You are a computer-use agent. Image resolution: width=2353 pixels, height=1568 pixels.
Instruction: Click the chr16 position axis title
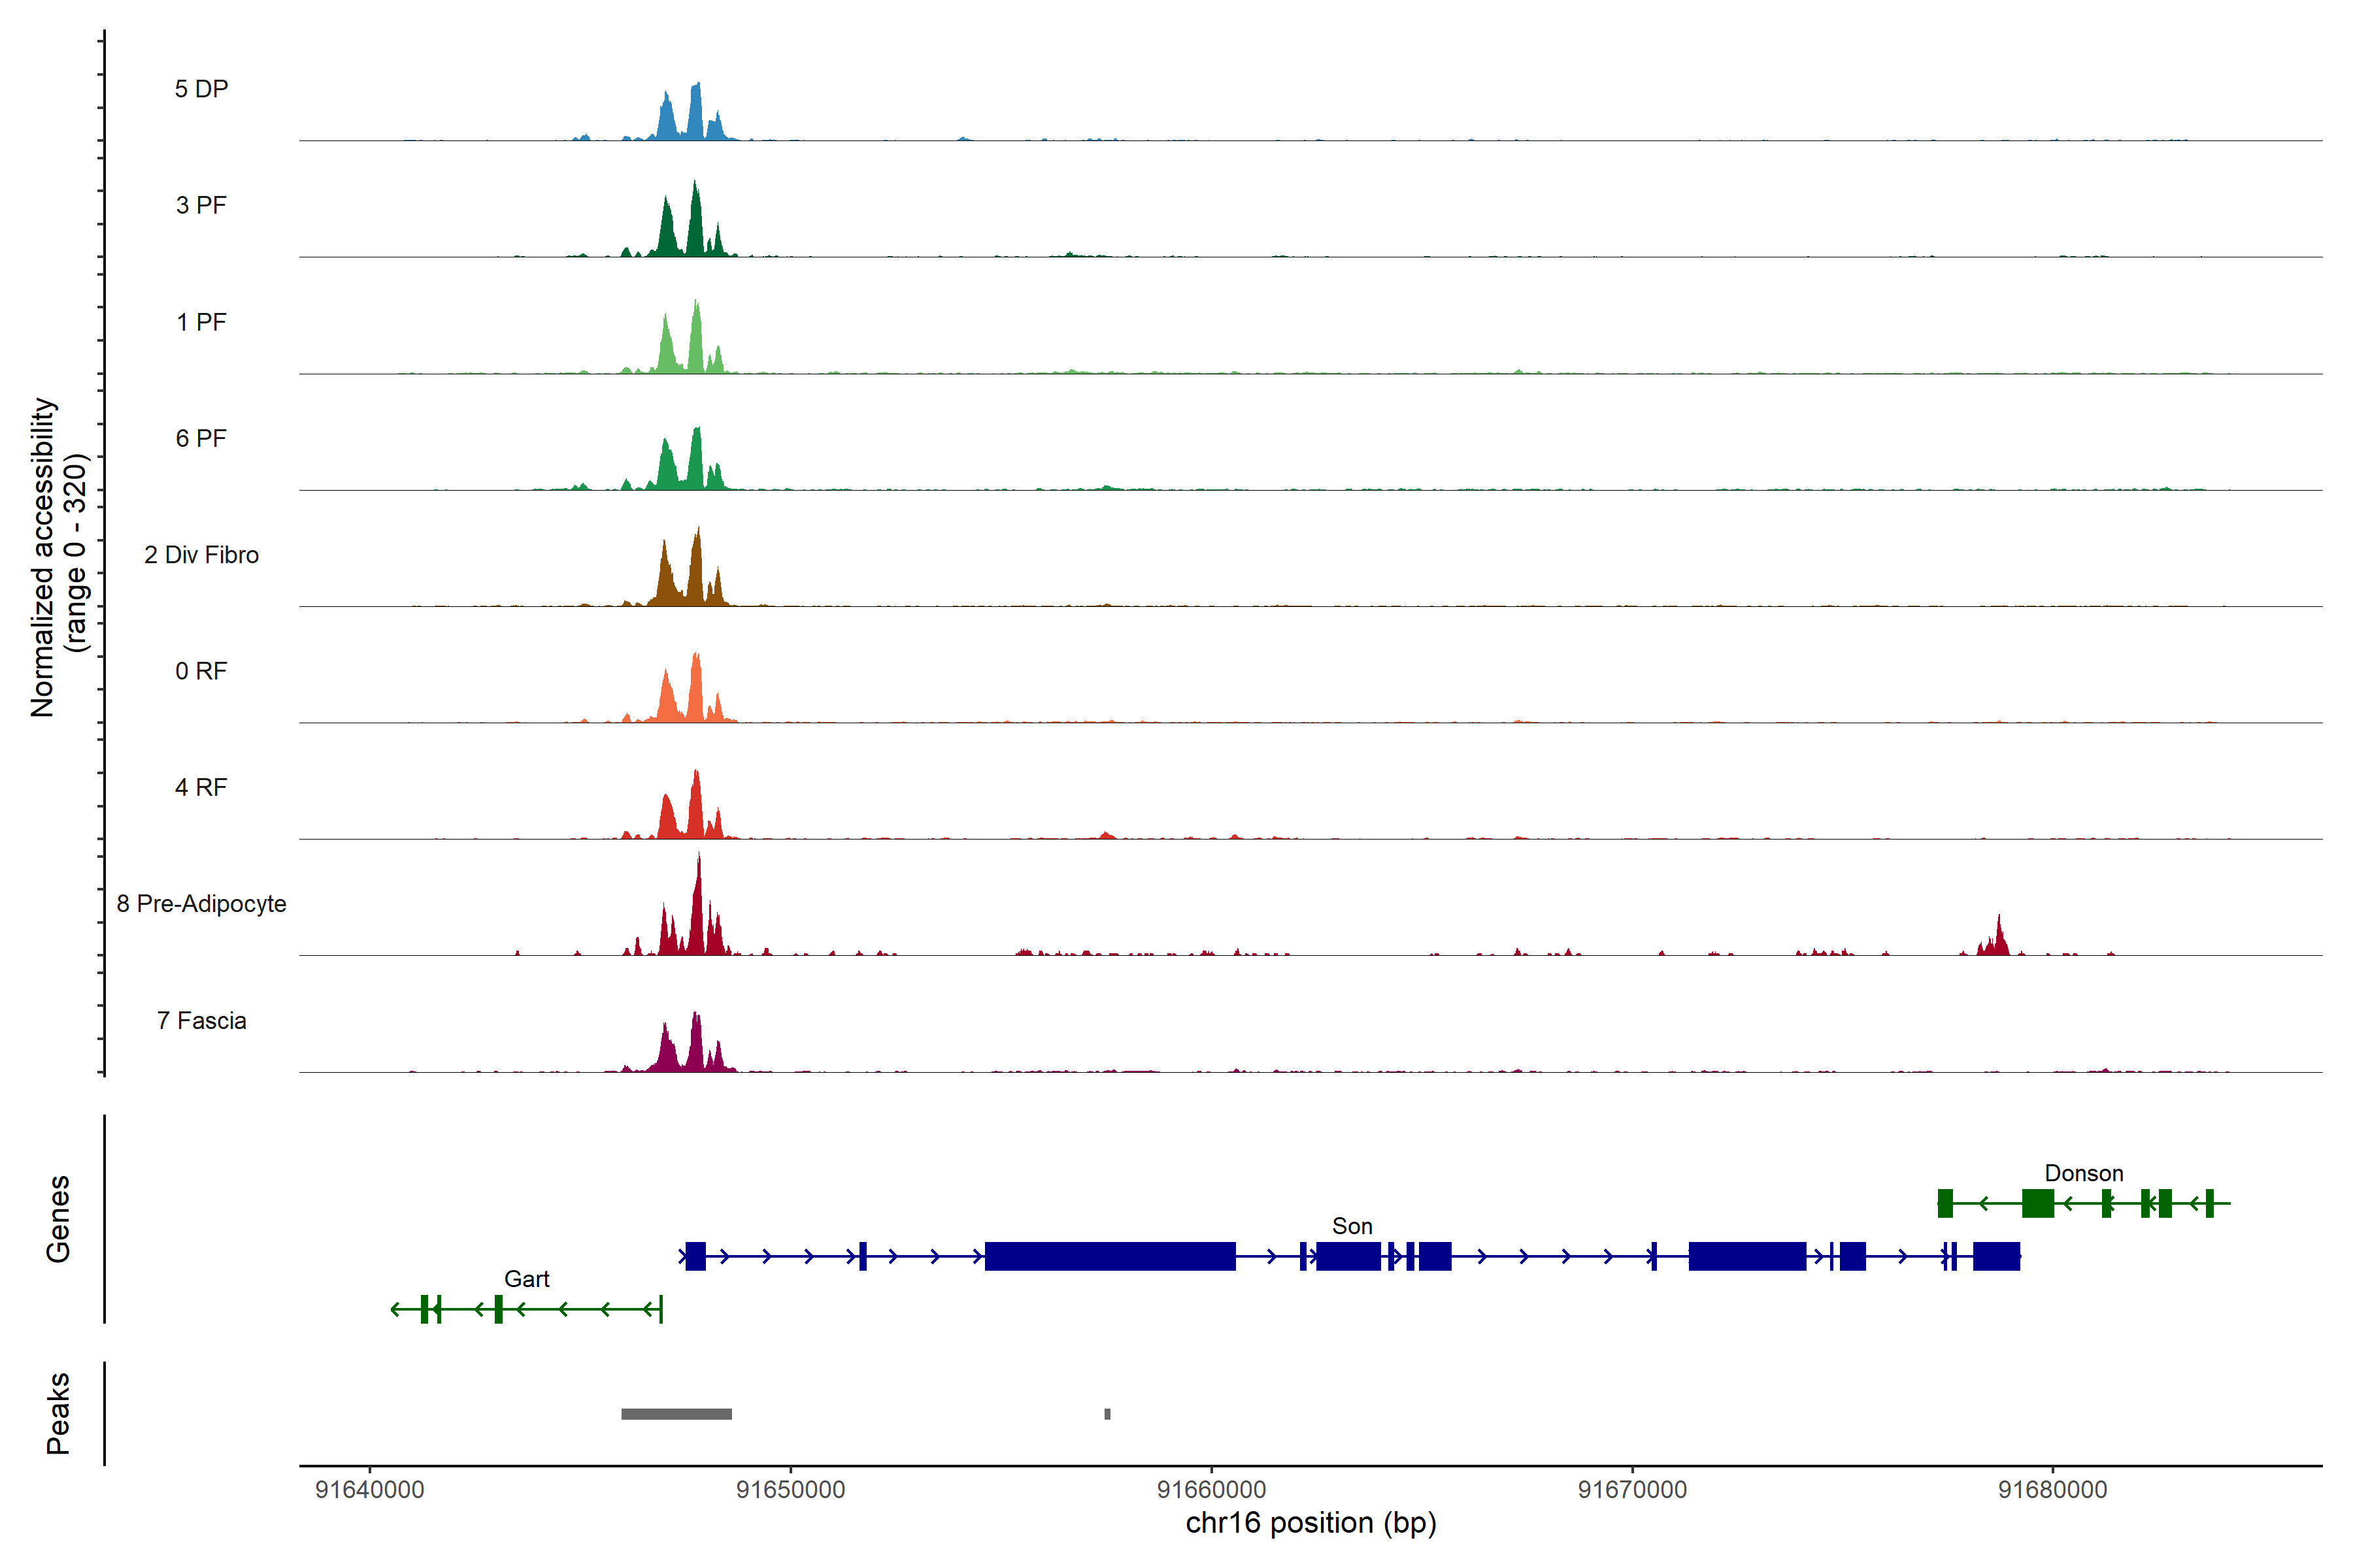[x=1310, y=1523]
